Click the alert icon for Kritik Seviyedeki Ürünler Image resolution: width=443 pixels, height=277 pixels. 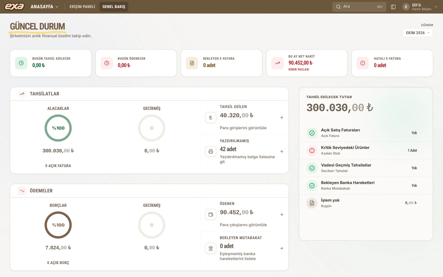[312, 151]
